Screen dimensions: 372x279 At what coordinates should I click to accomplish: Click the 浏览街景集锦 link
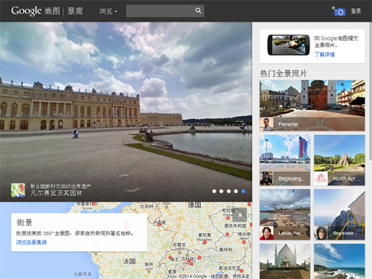(31, 243)
